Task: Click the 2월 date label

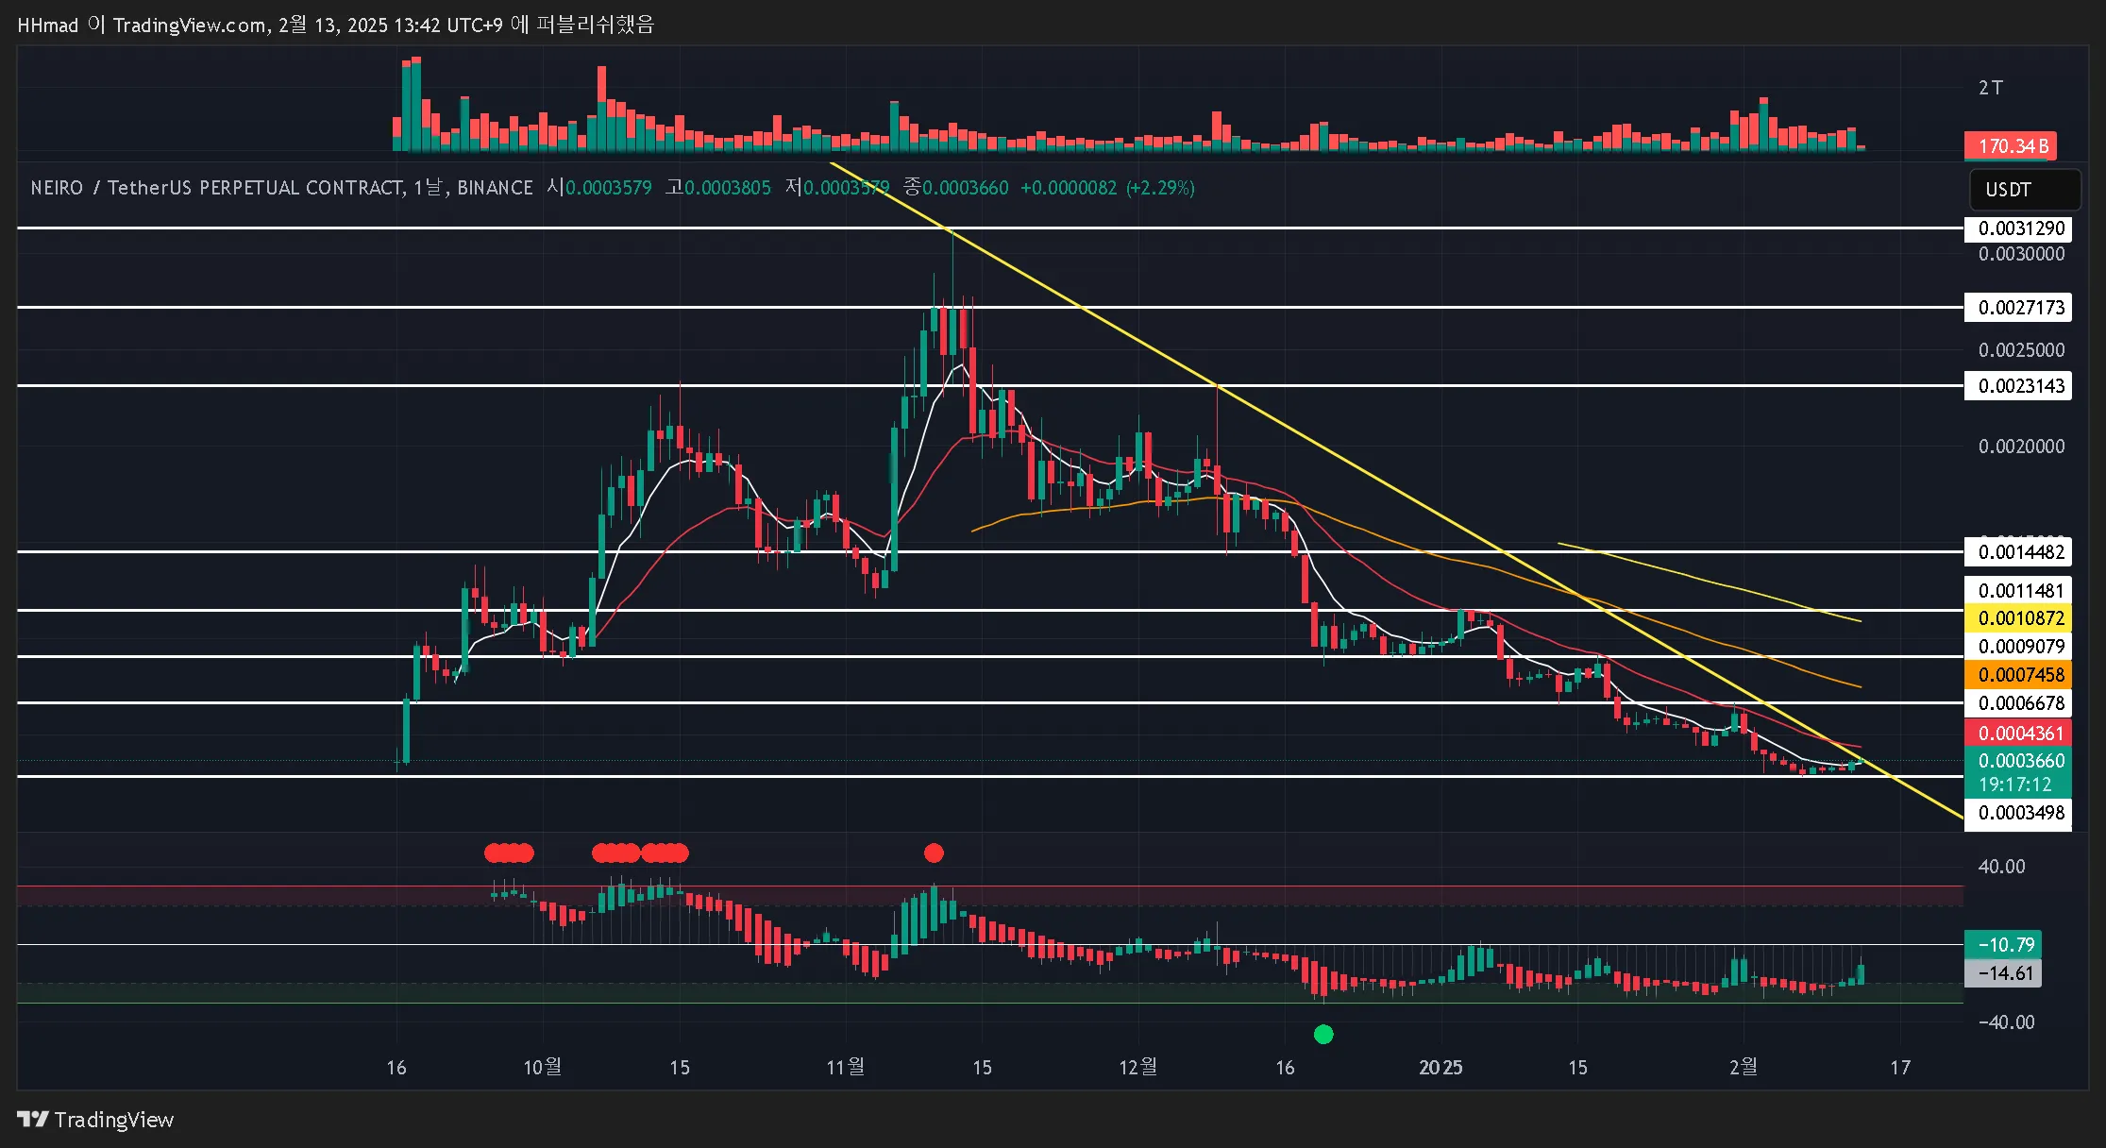Action: (x=1743, y=1067)
